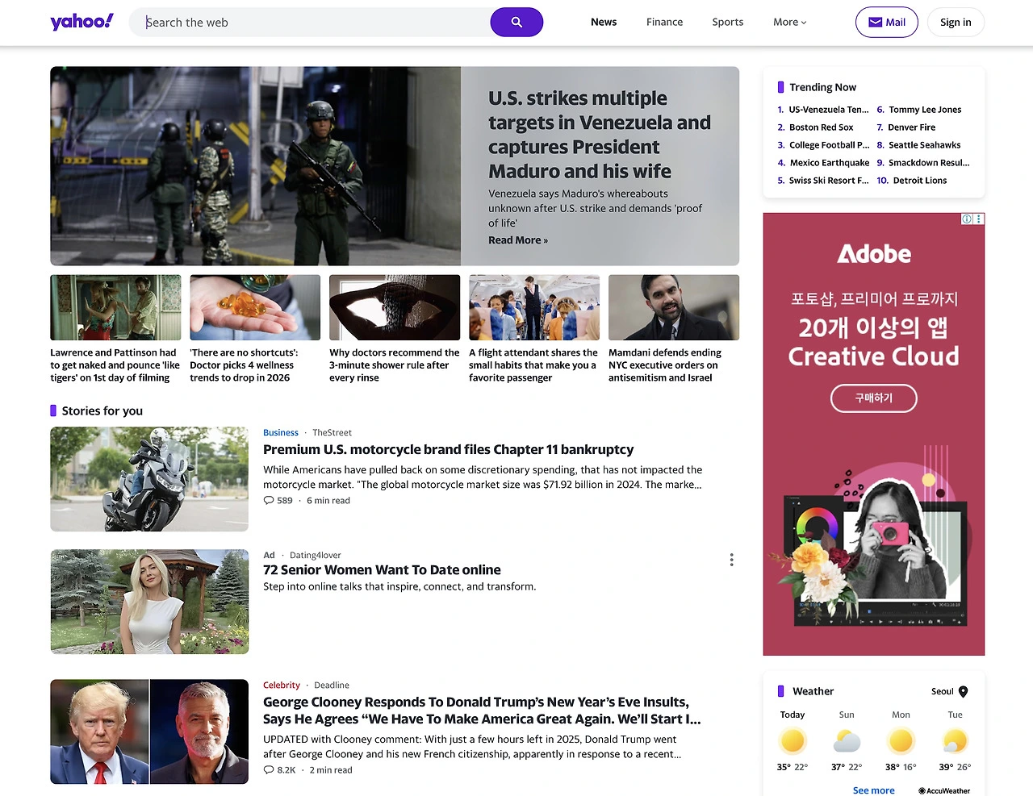Click the ad info icon on Adobe banner
The height and width of the screenshot is (796, 1033).
coord(967,219)
